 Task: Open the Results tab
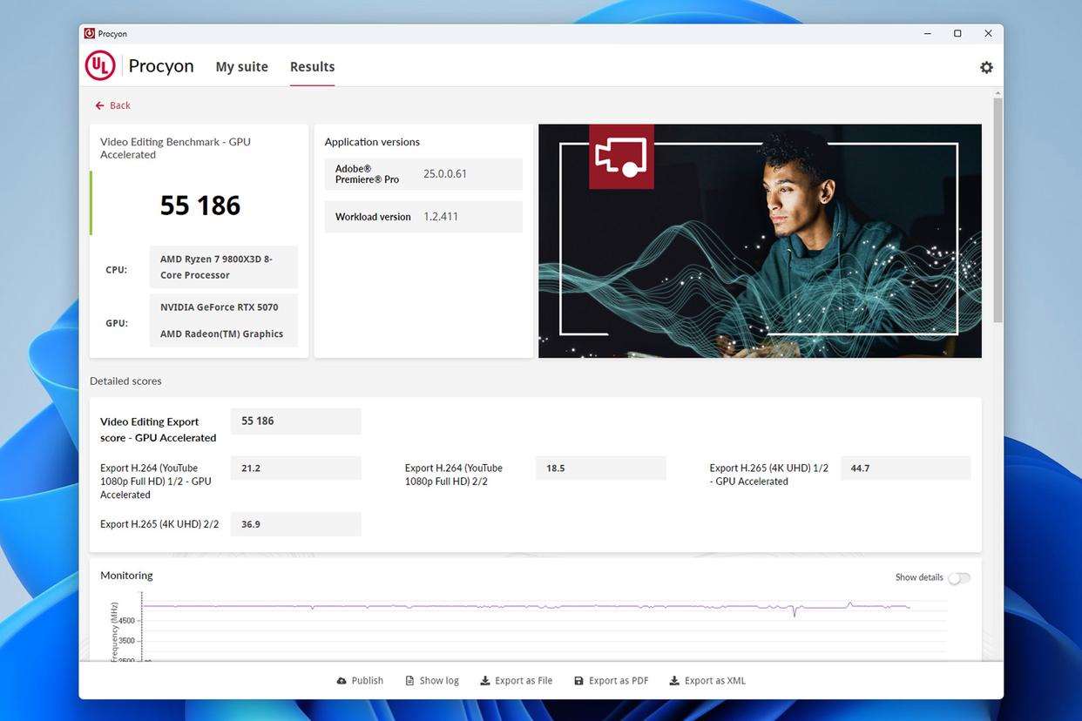pyautogui.click(x=312, y=66)
